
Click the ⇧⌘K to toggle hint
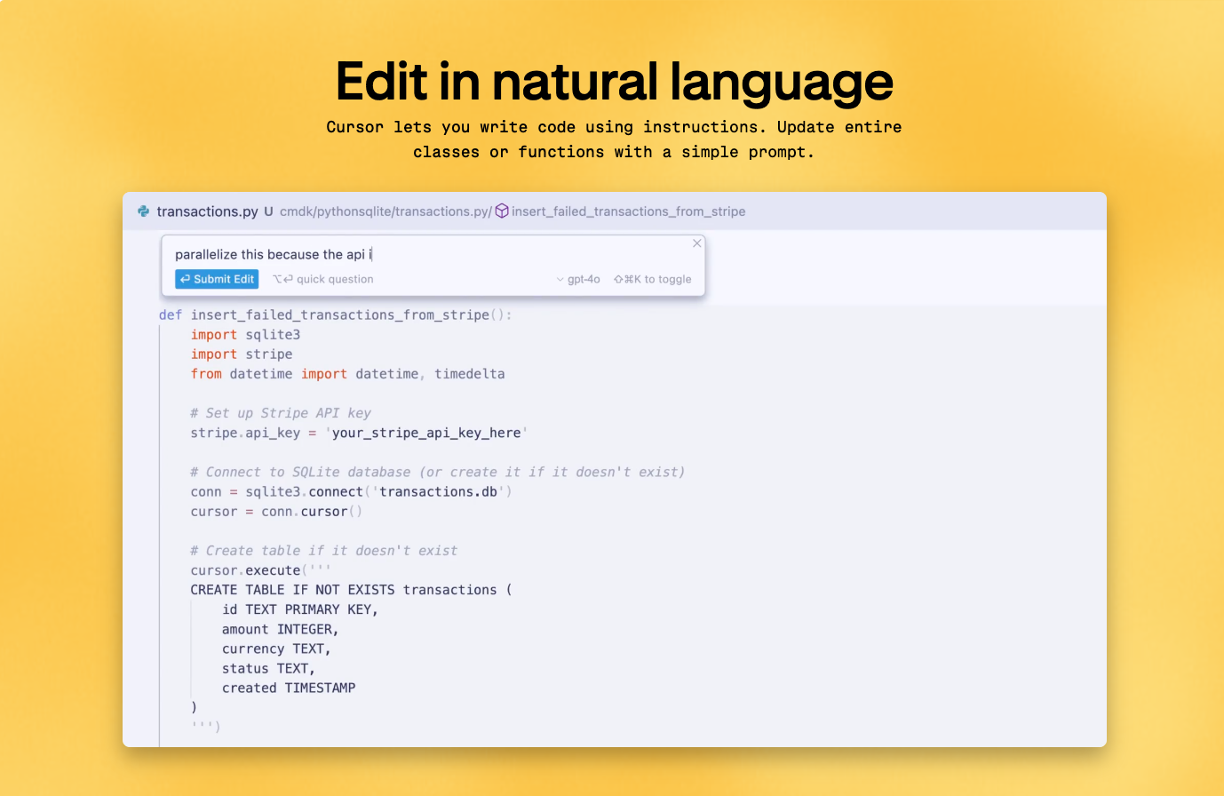click(653, 279)
